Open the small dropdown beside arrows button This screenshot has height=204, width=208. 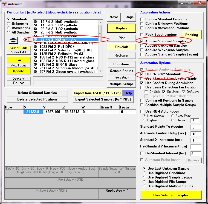(26, 40)
